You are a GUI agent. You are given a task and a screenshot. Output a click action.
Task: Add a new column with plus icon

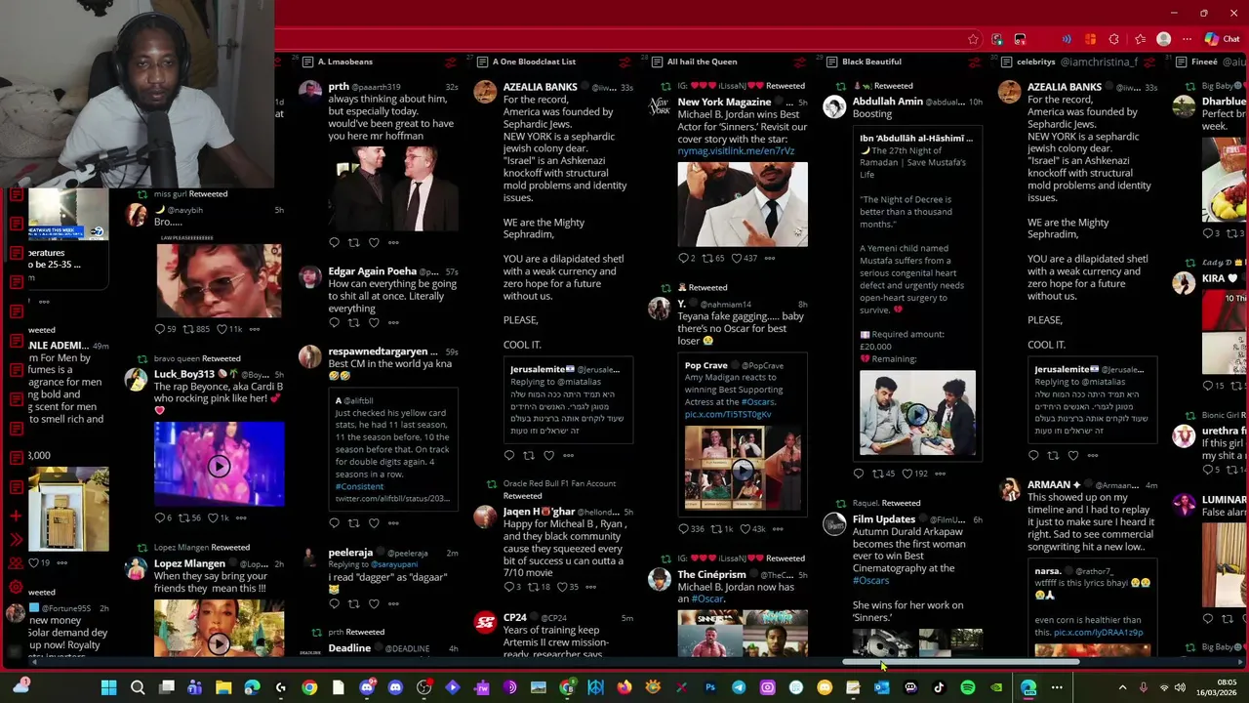click(16, 515)
